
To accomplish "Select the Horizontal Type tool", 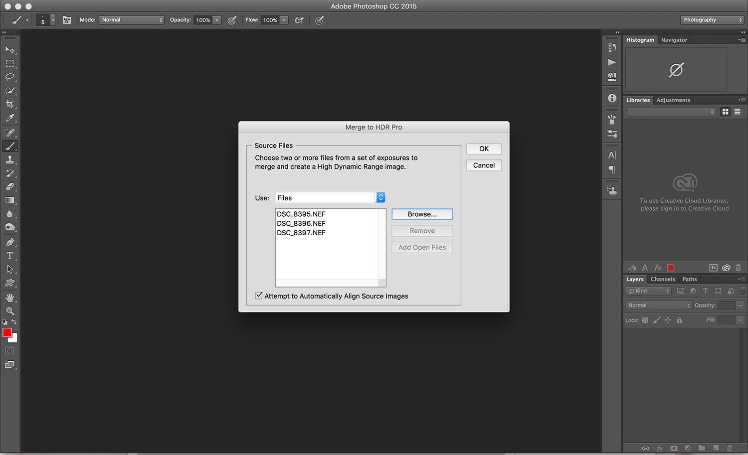I will (10, 255).
